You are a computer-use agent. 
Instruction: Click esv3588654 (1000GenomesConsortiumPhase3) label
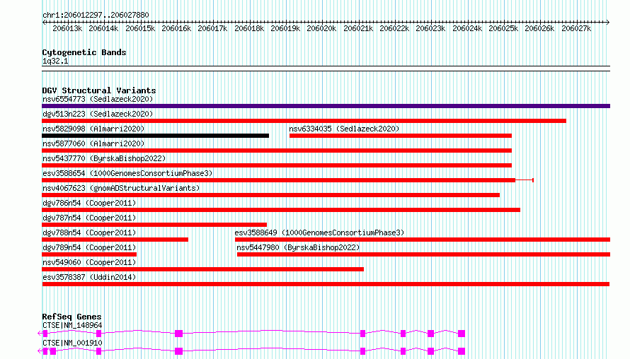127,173
